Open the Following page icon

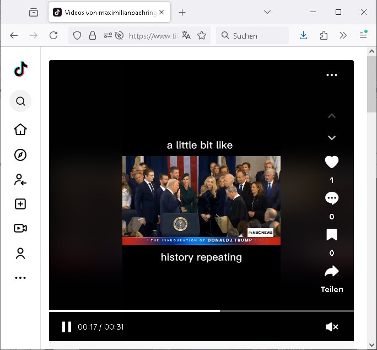(x=20, y=180)
